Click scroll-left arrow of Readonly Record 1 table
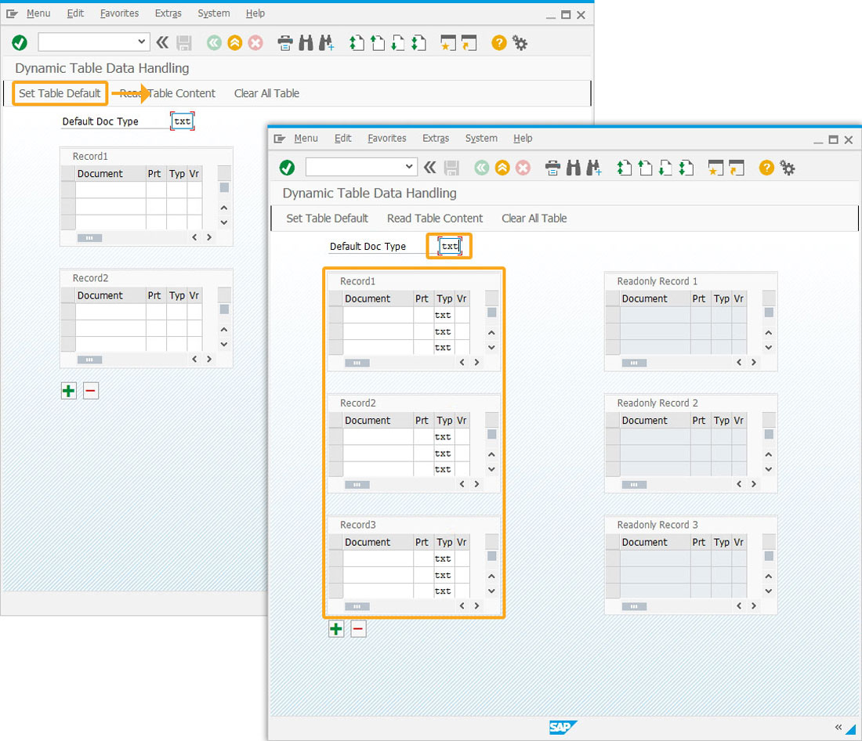862x741 pixels. pos(739,362)
